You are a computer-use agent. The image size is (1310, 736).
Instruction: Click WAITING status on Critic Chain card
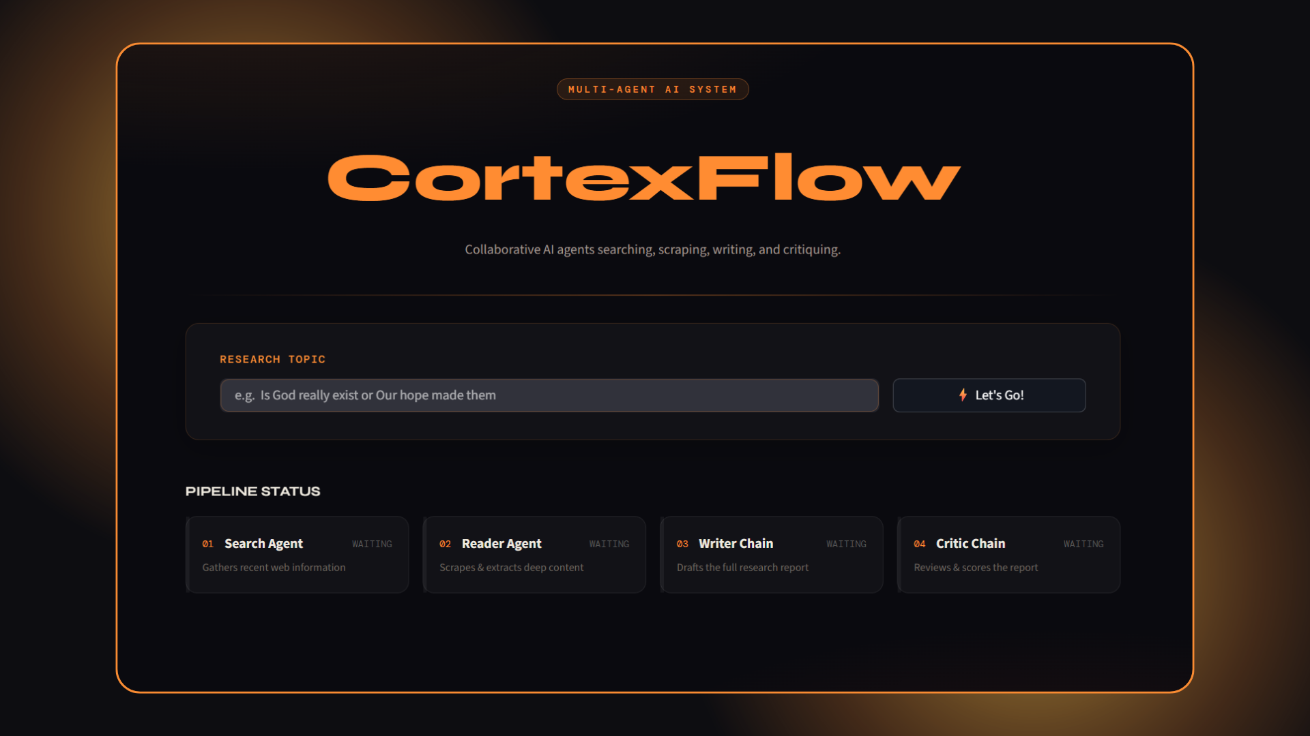(x=1083, y=544)
